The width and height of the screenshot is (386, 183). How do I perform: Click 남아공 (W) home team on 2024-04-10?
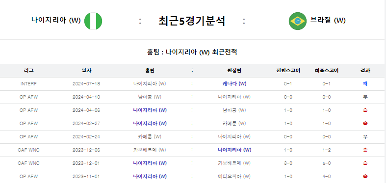(150, 97)
